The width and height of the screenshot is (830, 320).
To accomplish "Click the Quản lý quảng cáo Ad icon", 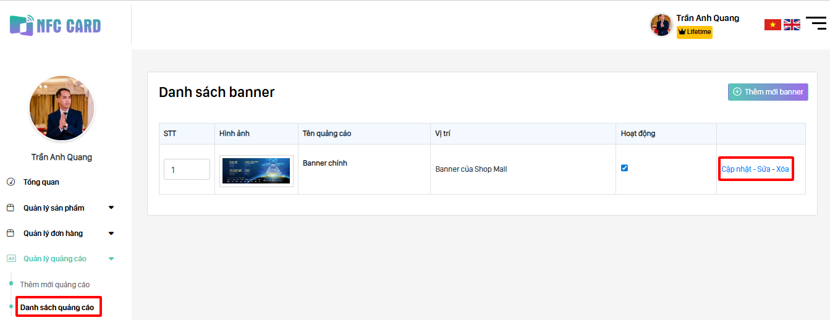I will pyautogui.click(x=11, y=259).
